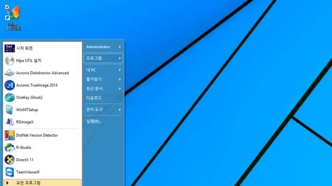Expand the 내 PC submenu arrow
This screenshot has width=332, height=186.
coord(120,70)
